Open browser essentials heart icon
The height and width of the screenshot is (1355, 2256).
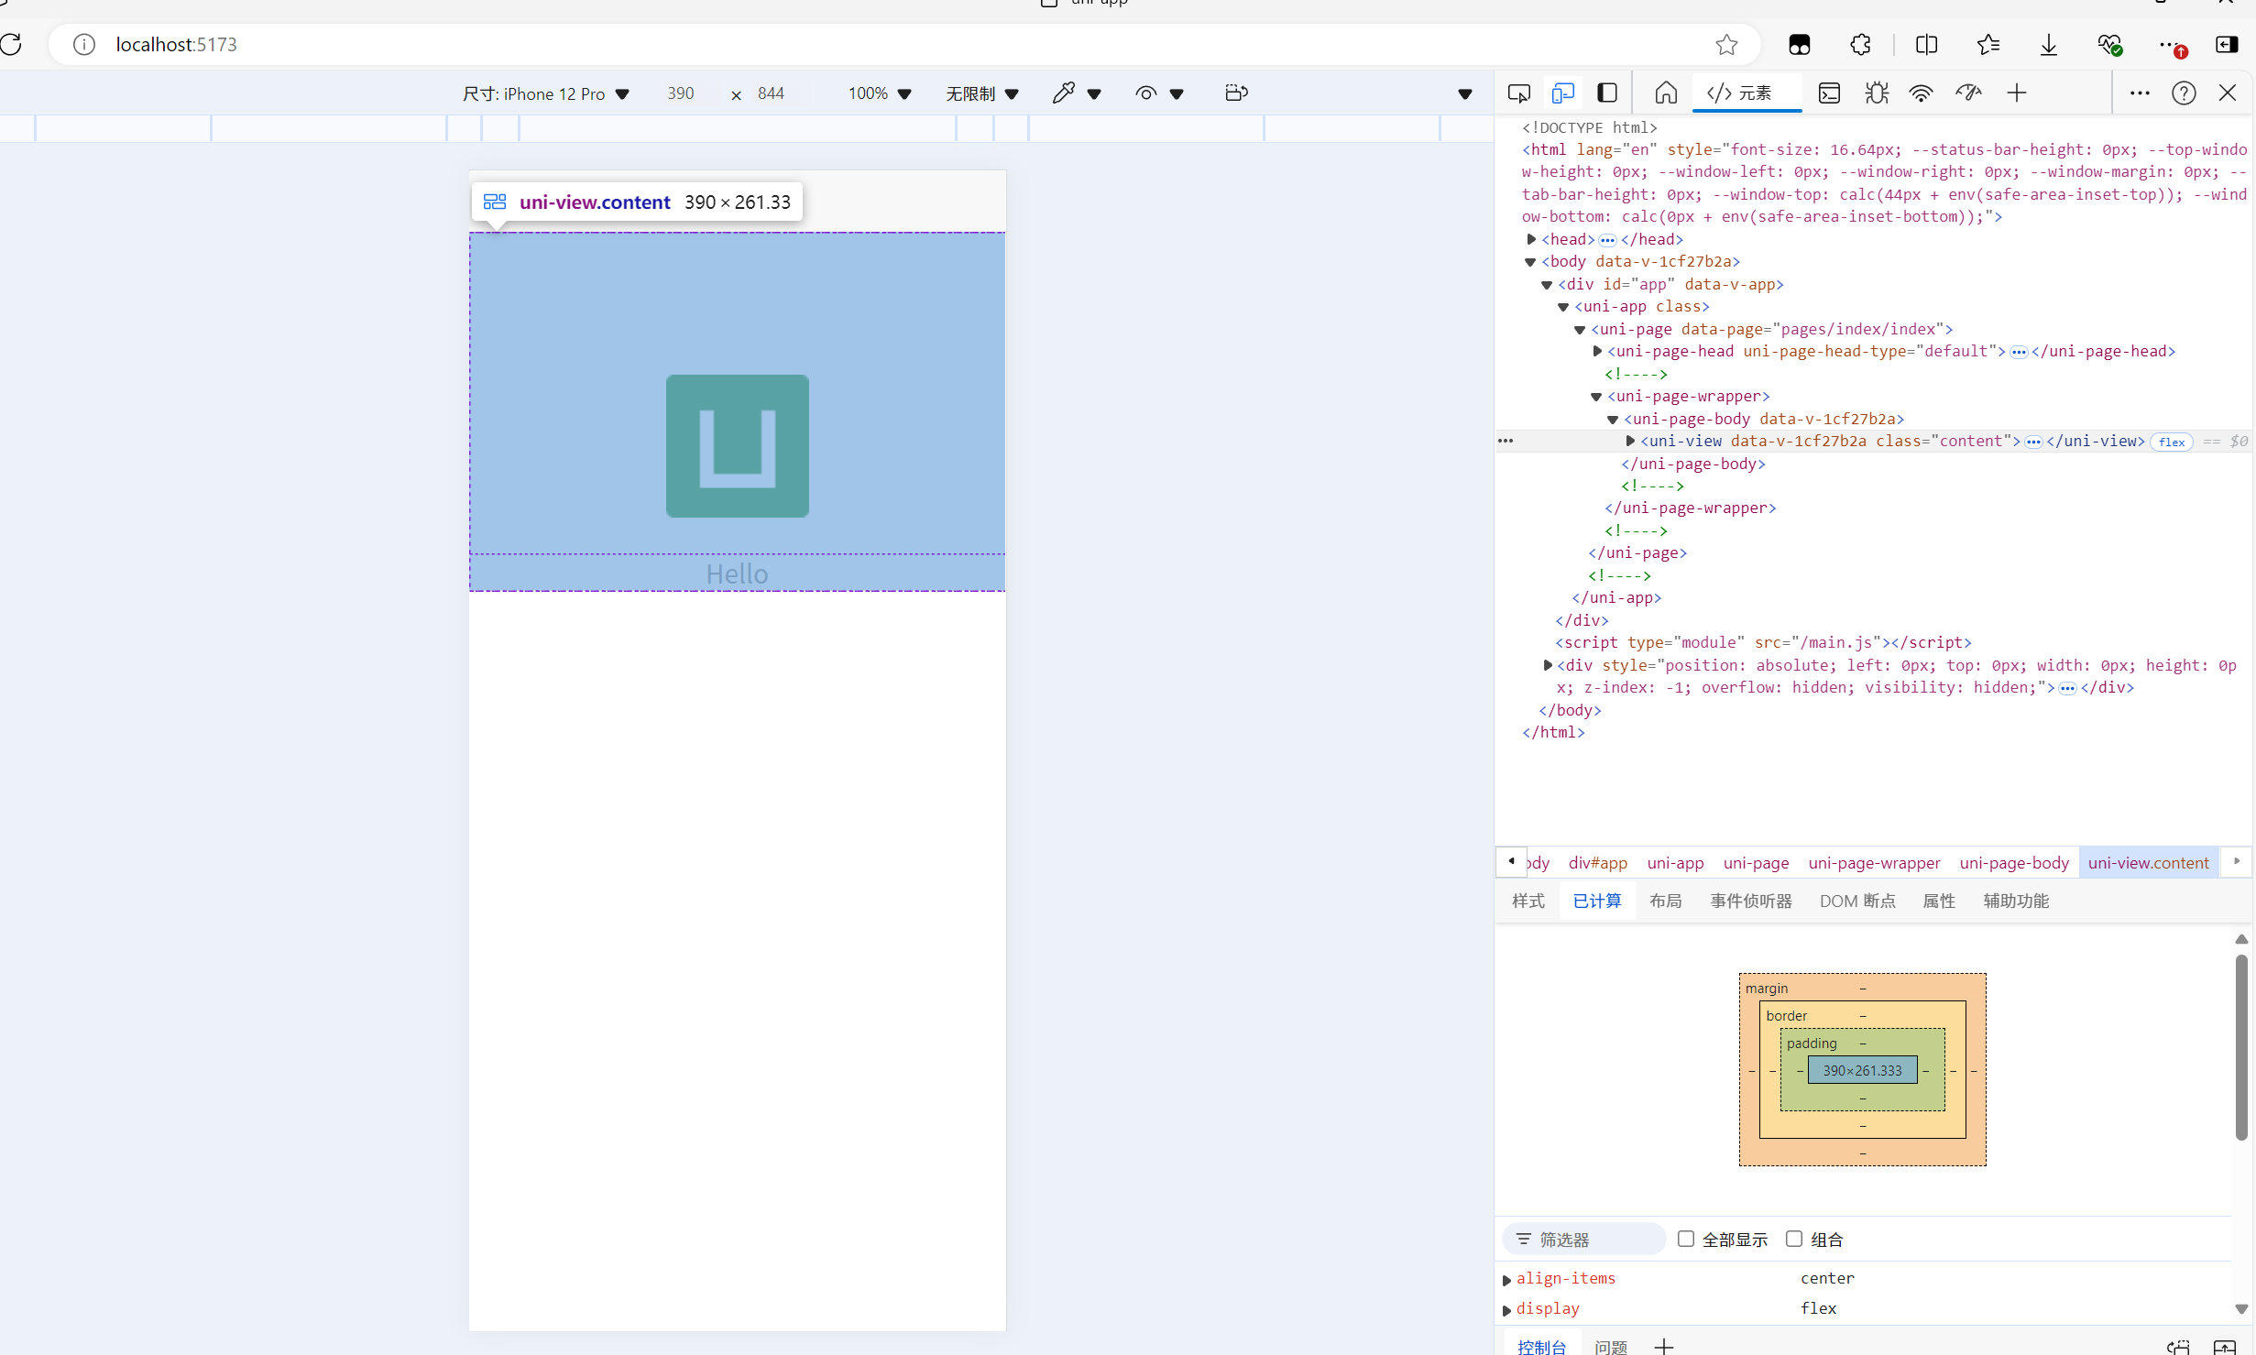click(x=2109, y=44)
